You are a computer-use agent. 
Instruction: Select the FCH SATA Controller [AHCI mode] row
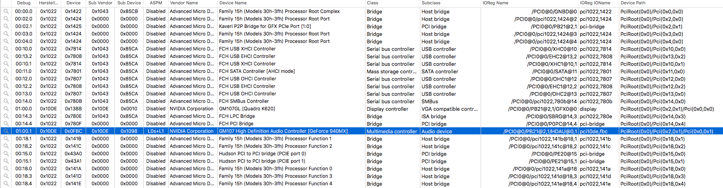257,71
